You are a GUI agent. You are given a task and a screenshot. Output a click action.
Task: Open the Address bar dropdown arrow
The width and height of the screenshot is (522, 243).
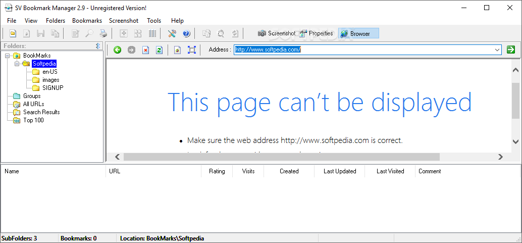point(497,50)
